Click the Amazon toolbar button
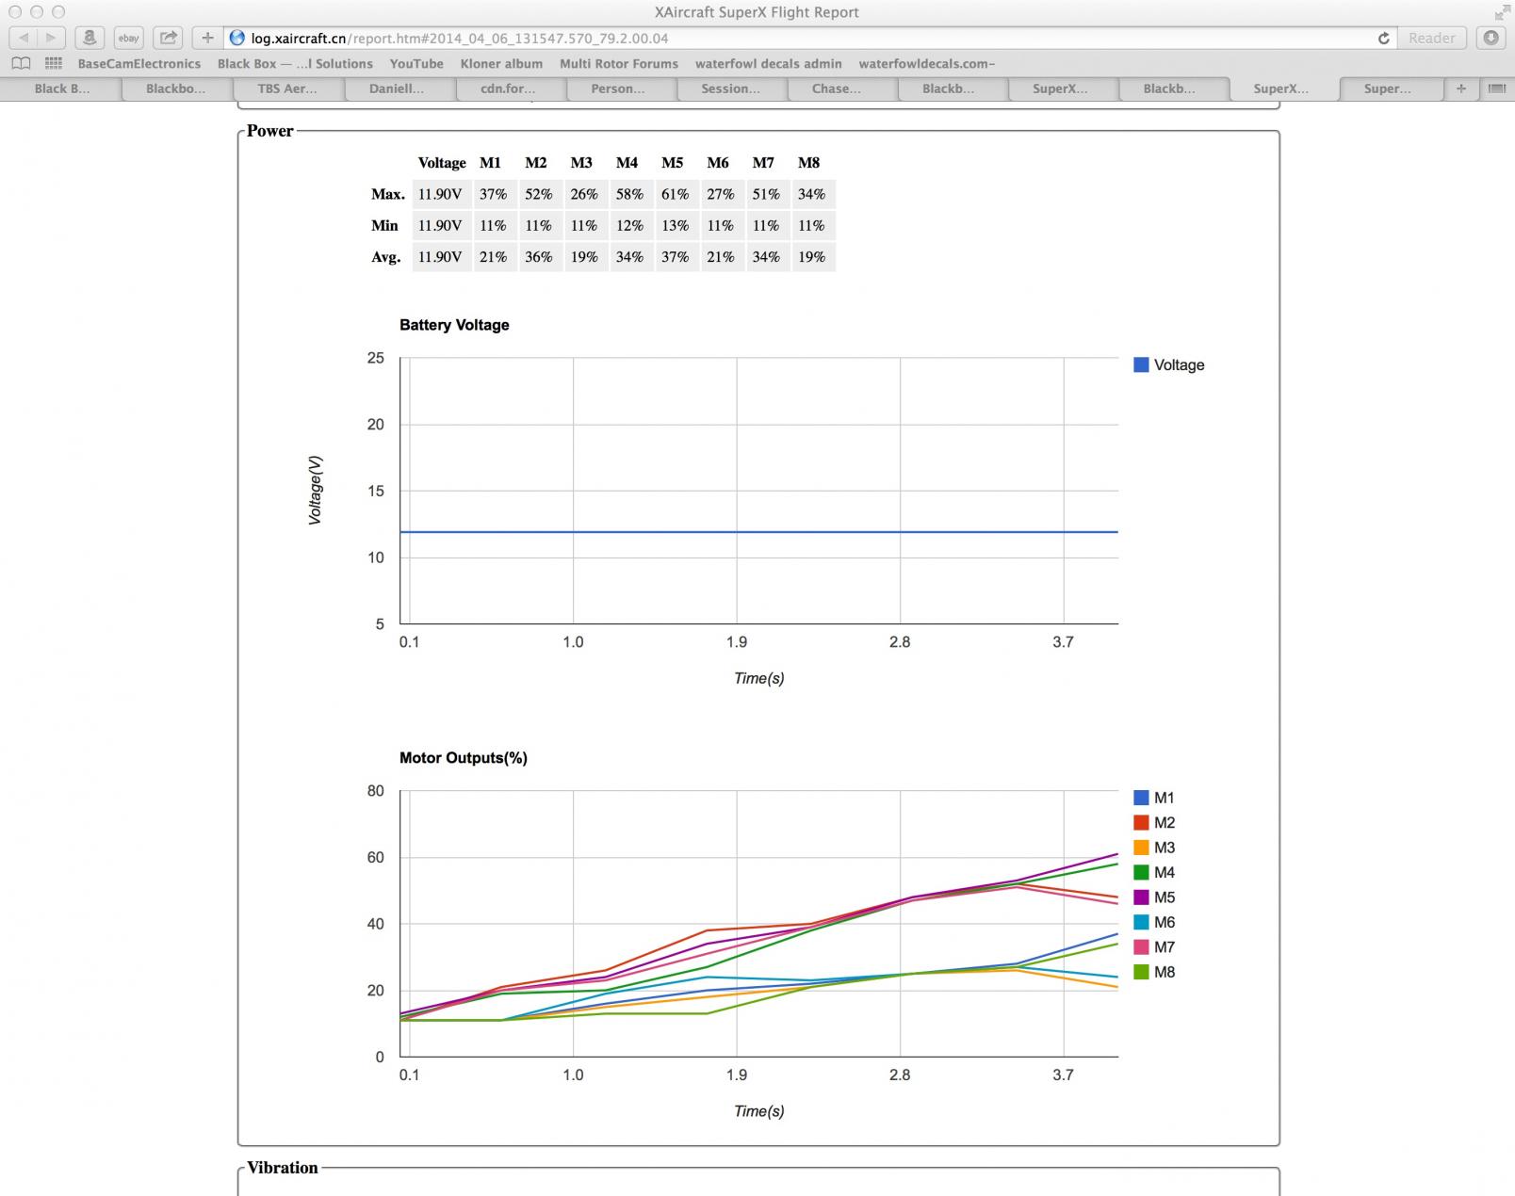The width and height of the screenshot is (1515, 1196). click(90, 38)
